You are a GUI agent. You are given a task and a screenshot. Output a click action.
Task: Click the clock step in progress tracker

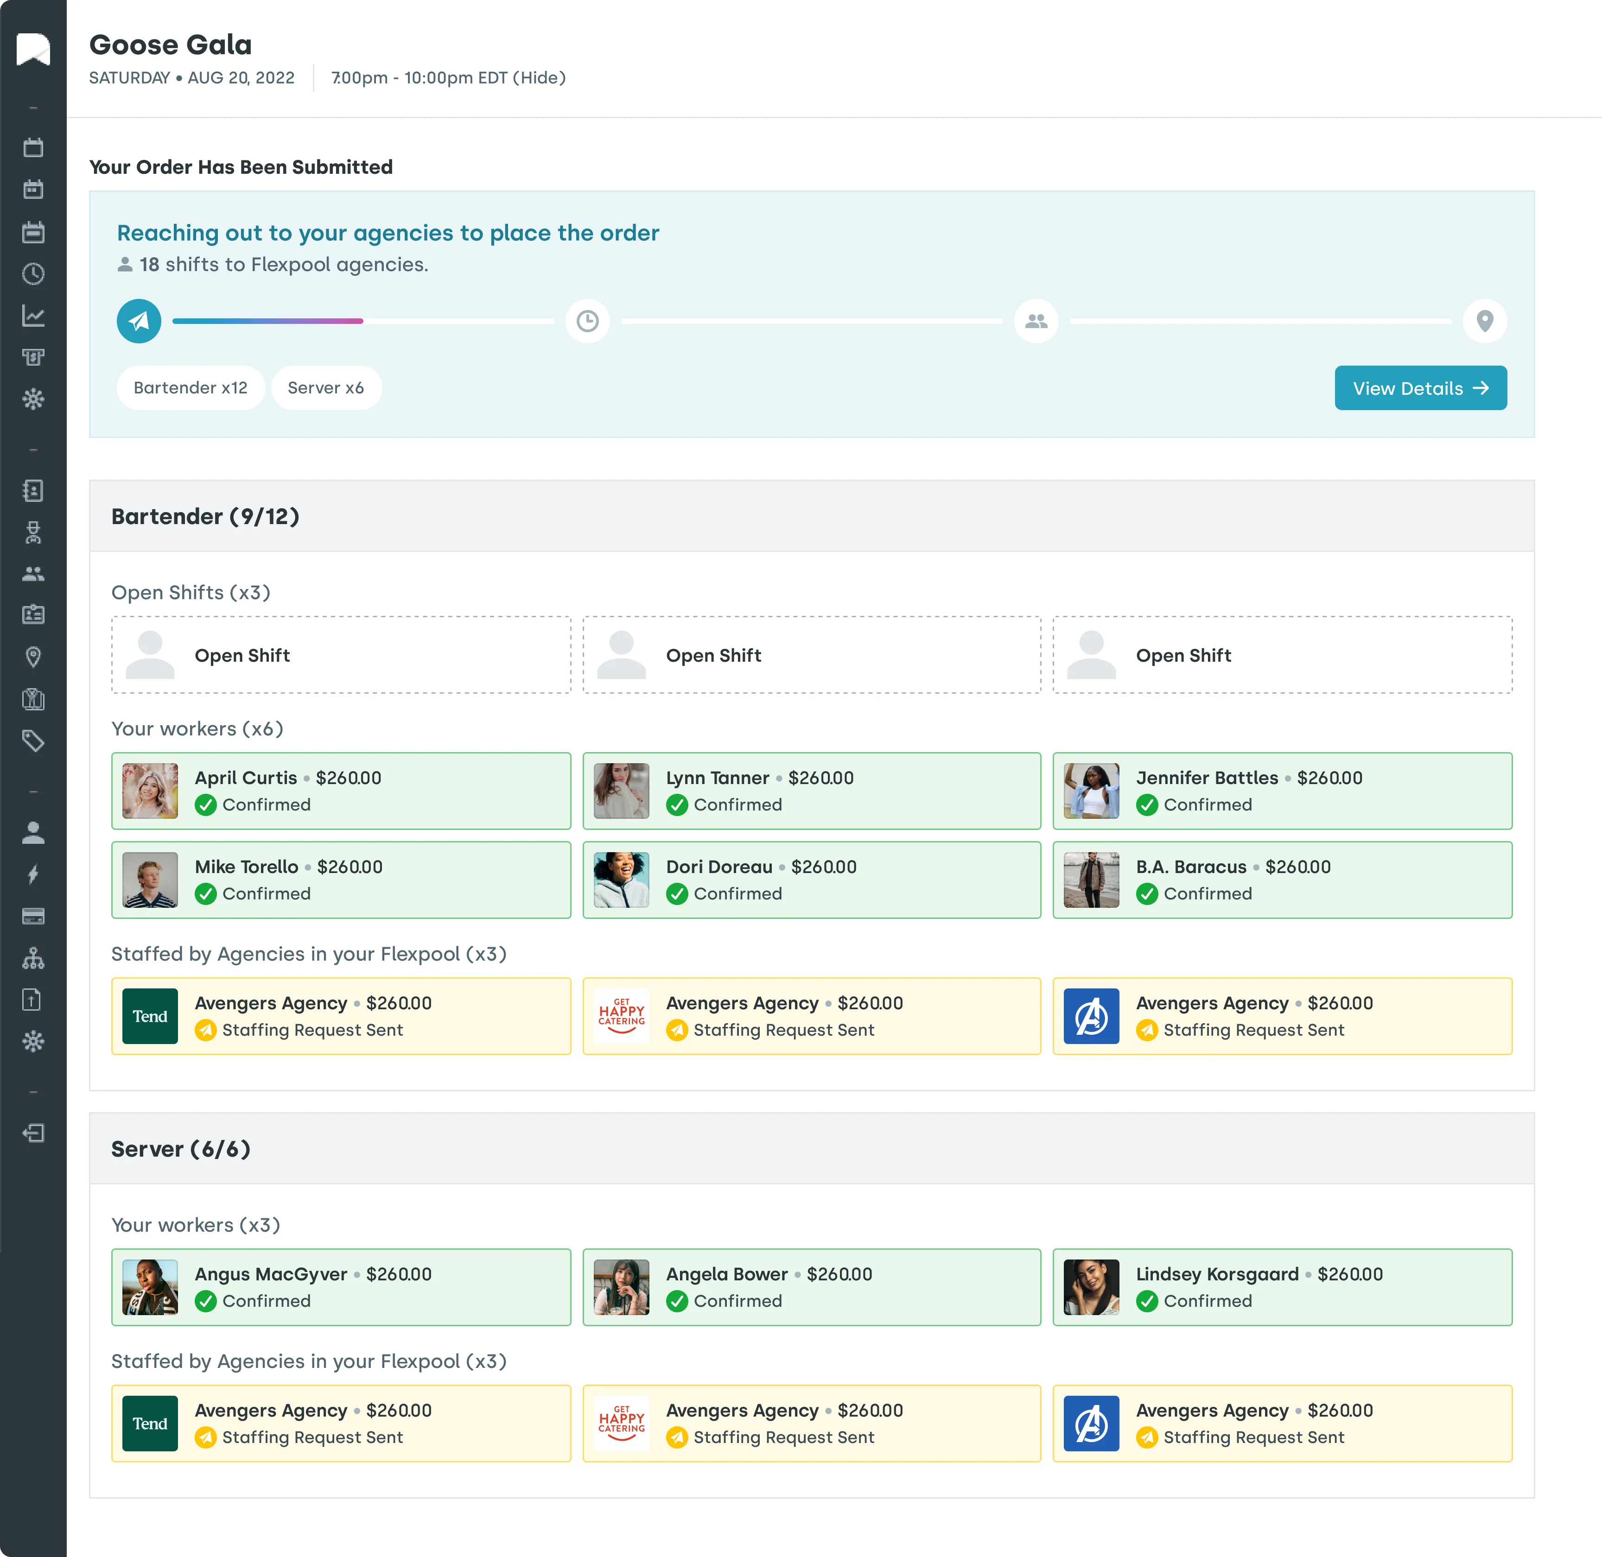pos(587,321)
